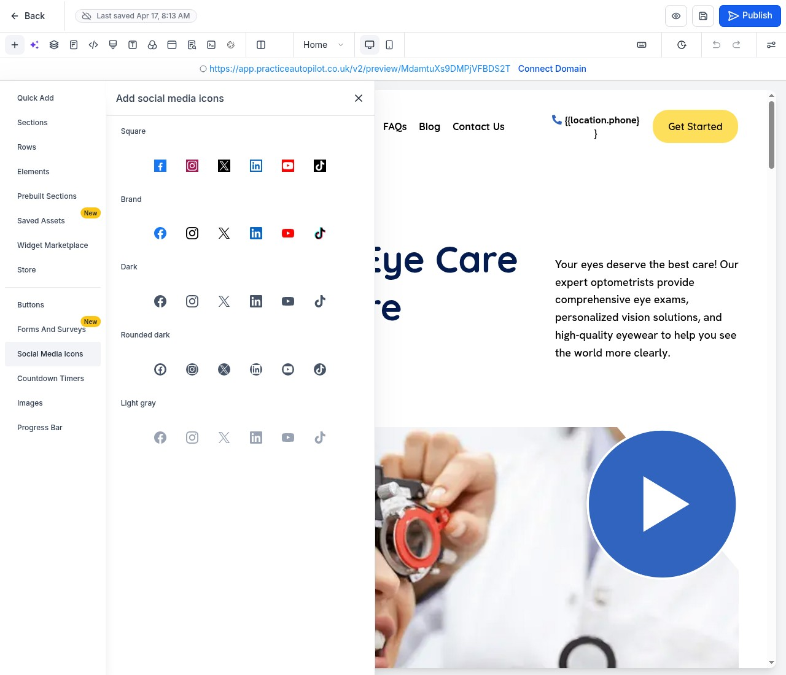Select Social Media Icons in sidebar

[53, 354]
